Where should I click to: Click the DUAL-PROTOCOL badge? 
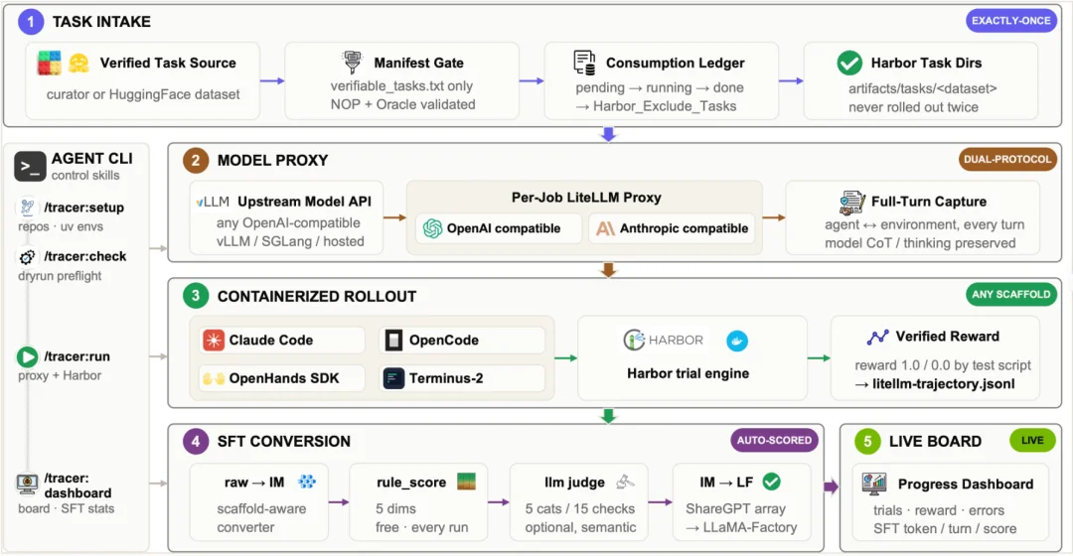[x=1007, y=159]
